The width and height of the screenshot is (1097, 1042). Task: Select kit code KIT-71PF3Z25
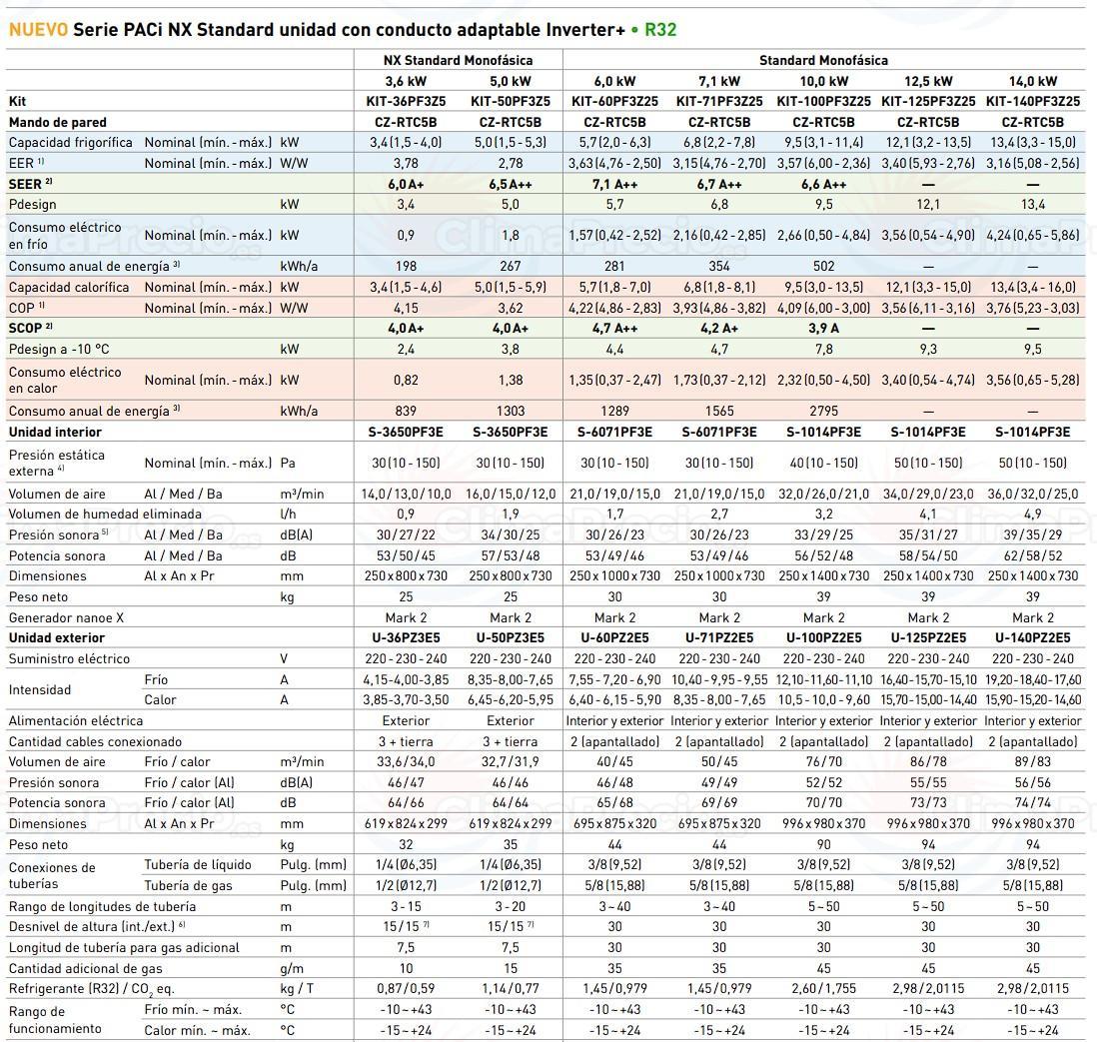(x=719, y=102)
